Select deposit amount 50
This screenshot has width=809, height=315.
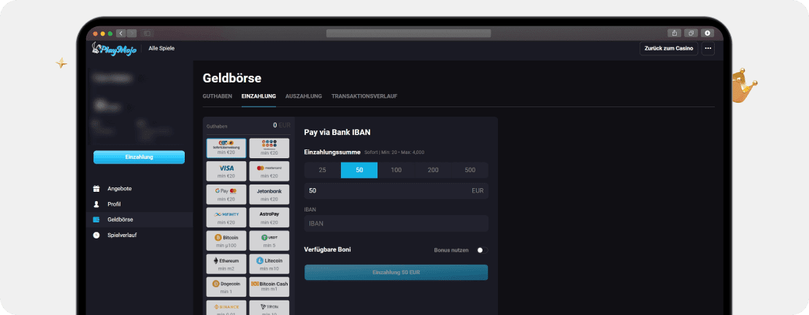[359, 170]
